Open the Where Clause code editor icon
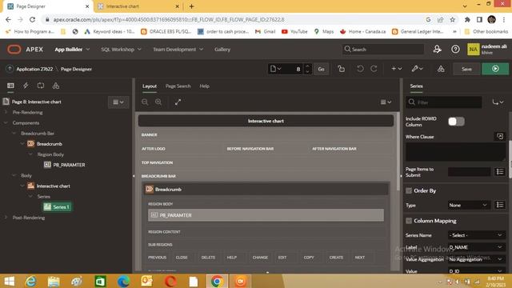This screenshot has width=512, height=288. point(500,136)
